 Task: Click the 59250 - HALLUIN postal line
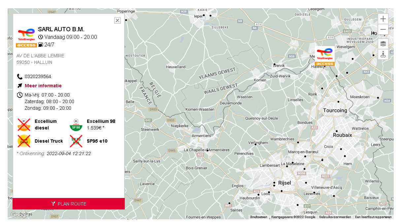34,62
